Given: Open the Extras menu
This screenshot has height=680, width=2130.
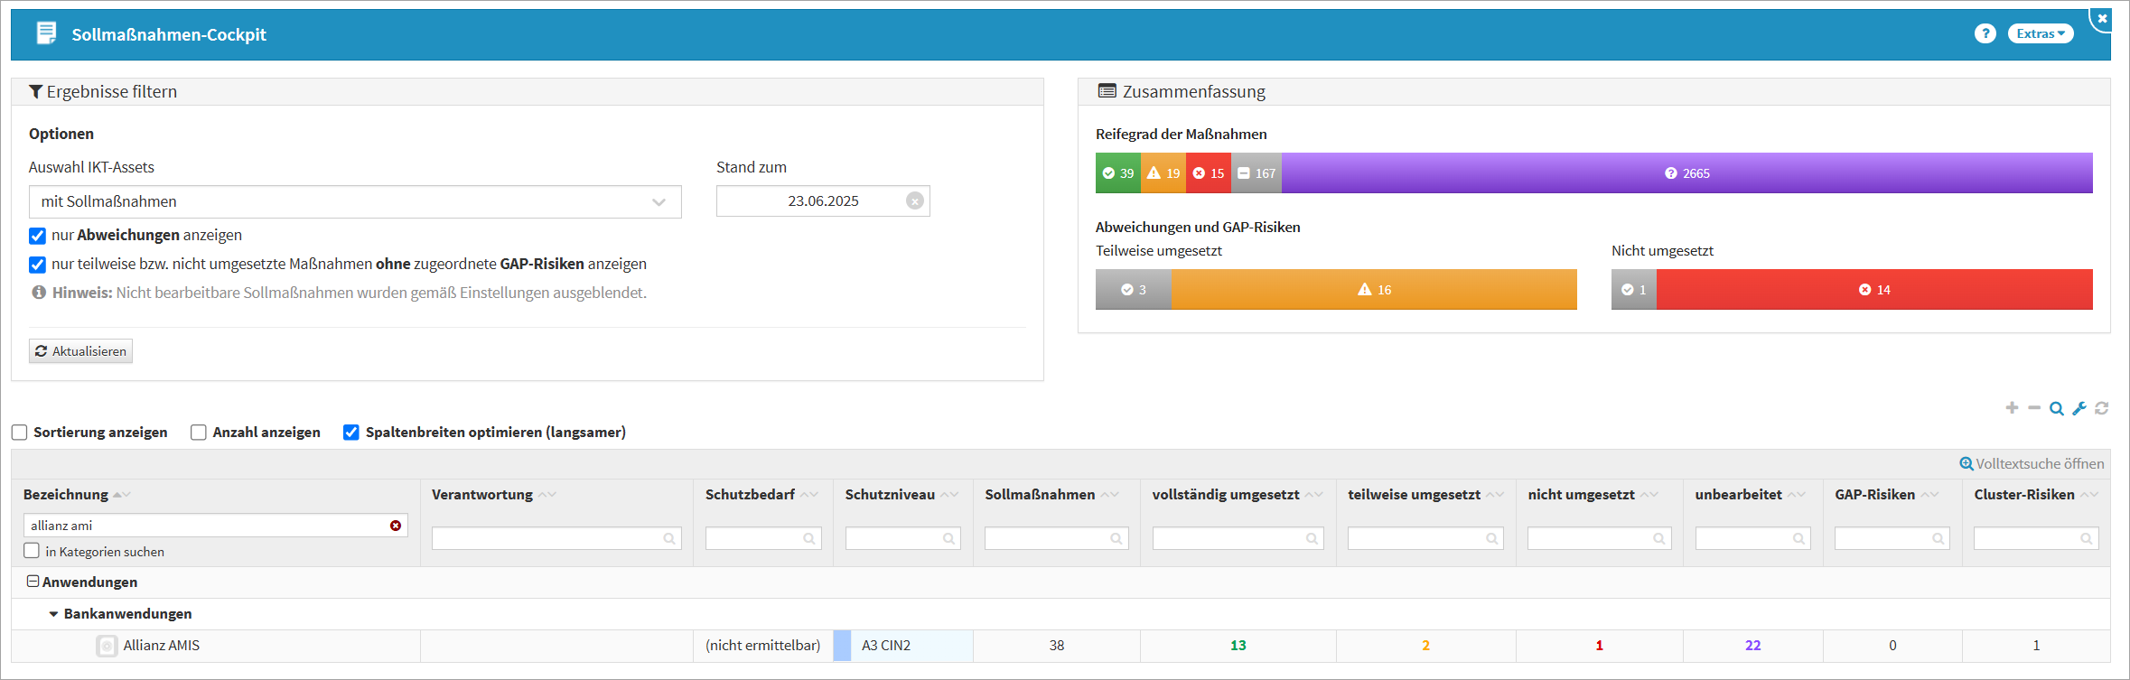Looking at the screenshot, I should click(2040, 33).
